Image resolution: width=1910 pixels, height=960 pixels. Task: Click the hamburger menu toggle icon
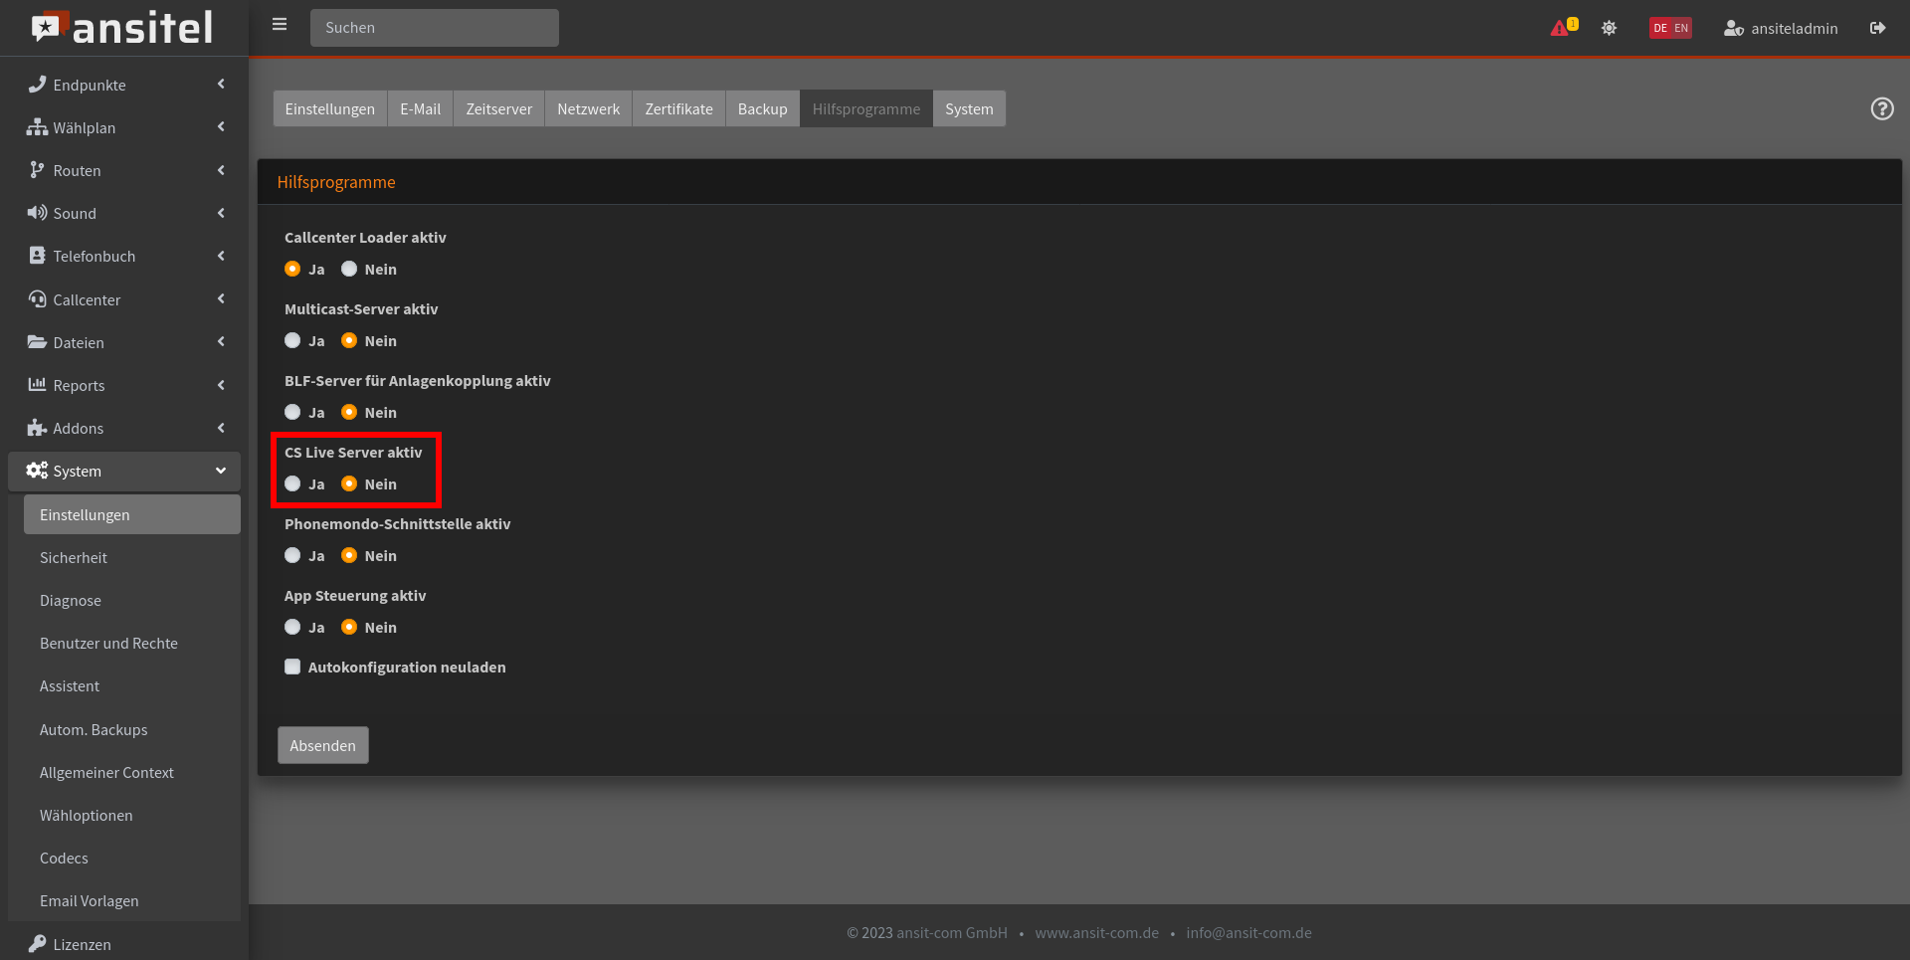coord(280,25)
